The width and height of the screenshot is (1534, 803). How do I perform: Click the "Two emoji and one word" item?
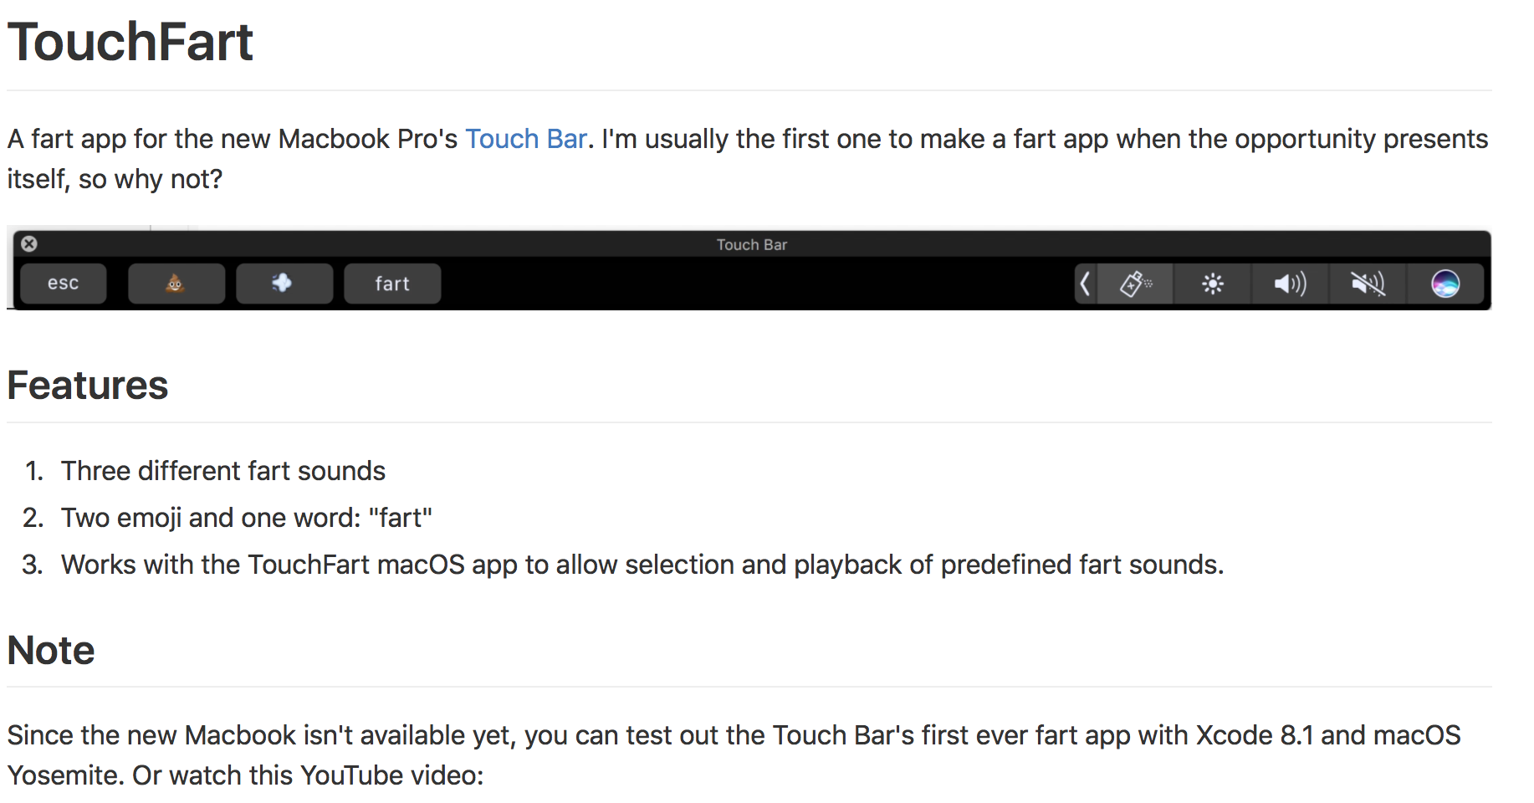[246, 518]
